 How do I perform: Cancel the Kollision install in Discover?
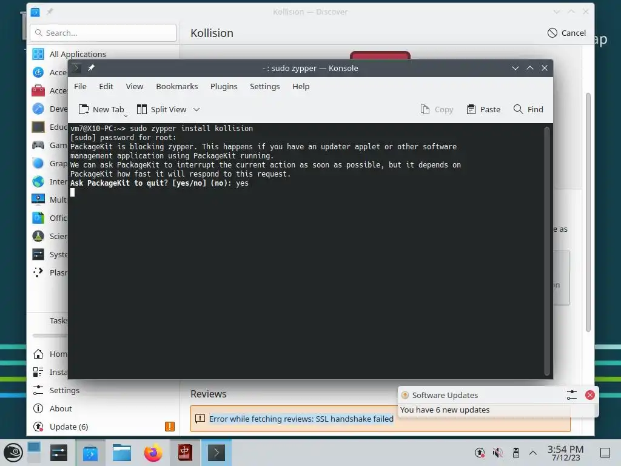(566, 33)
